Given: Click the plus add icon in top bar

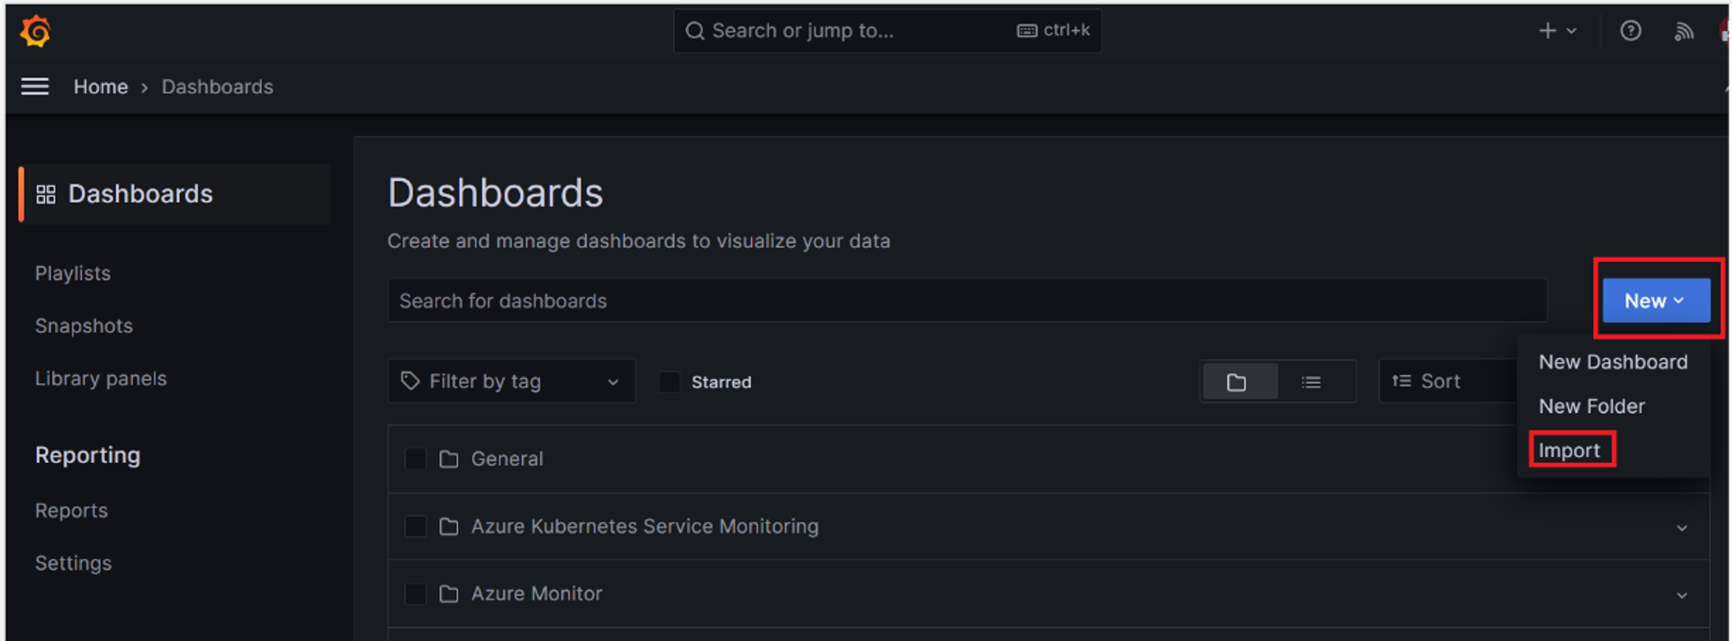Looking at the screenshot, I should [1547, 31].
